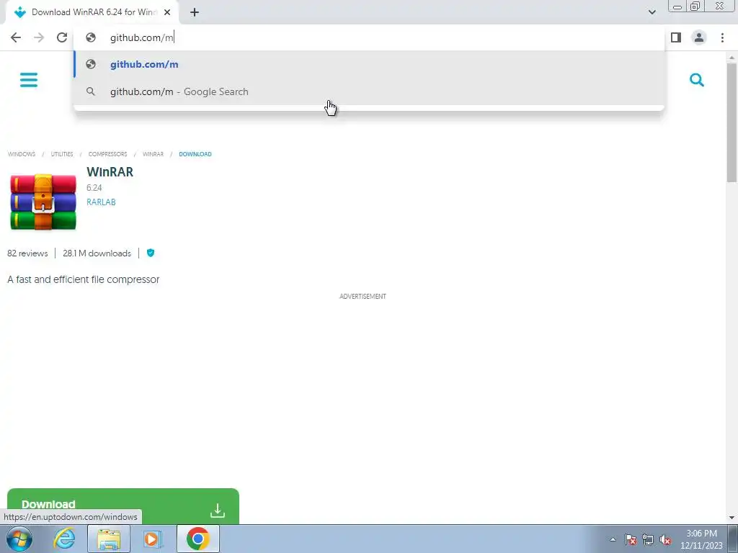Open Windows Explorer folder taskbar icon

coord(109,539)
